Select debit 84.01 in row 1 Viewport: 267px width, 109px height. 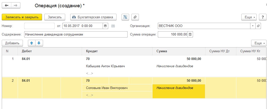click(x=26, y=59)
